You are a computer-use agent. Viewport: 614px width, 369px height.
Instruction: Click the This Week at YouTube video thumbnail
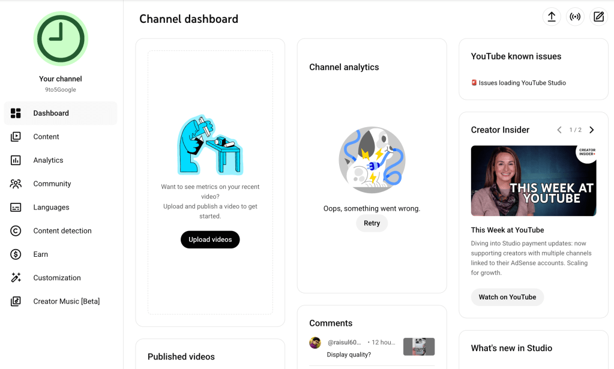(533, 181)
